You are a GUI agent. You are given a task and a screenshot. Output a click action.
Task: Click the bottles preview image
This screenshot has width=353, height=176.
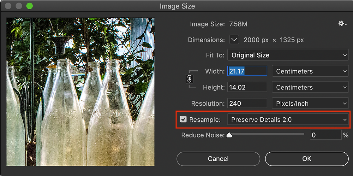(80, 92)
